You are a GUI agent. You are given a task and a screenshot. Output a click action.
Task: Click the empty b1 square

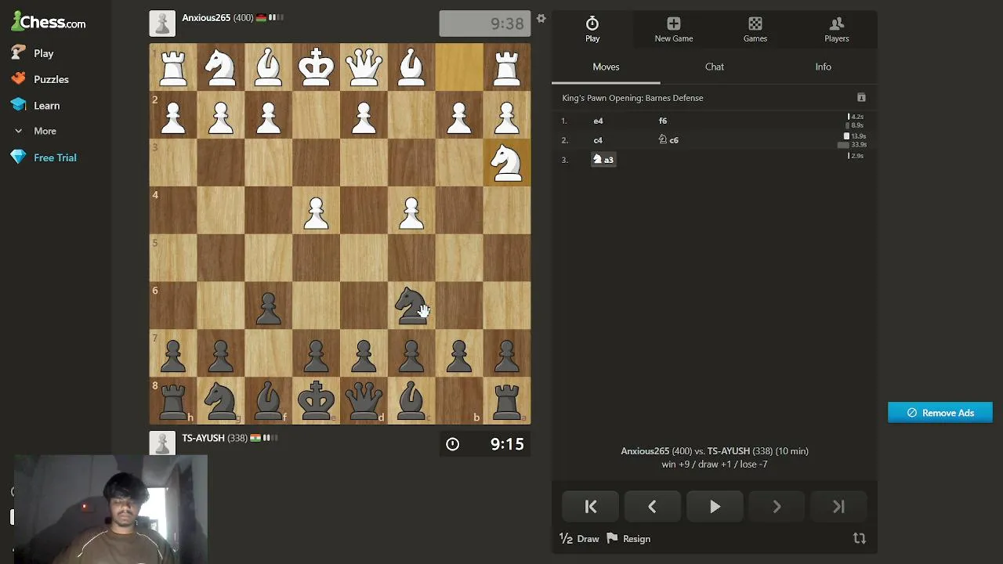click(459, 67)
